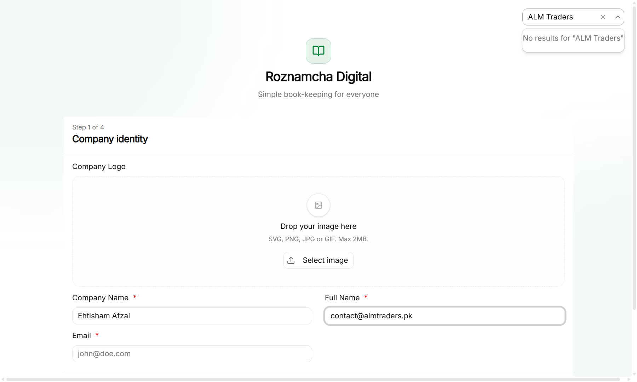Focus the Company Name field containing Ehtisham Afzal

click(x=192, y=316)
